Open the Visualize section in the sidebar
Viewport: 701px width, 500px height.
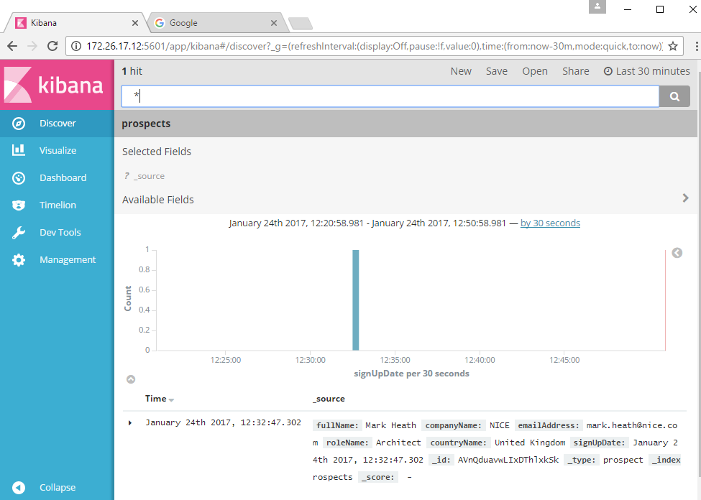57,150
